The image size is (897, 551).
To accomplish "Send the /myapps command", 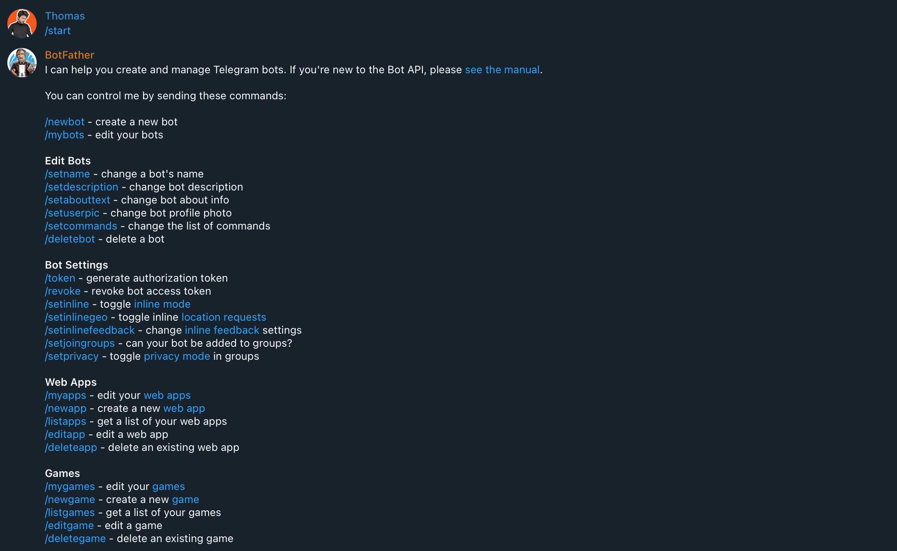I will coord(65,395).
